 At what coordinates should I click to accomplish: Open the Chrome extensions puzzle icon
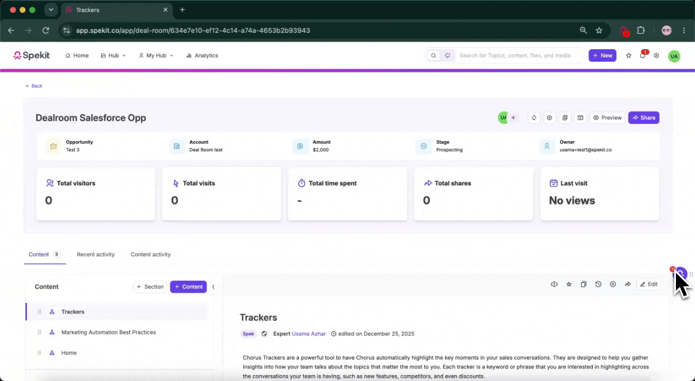(641, 31)
